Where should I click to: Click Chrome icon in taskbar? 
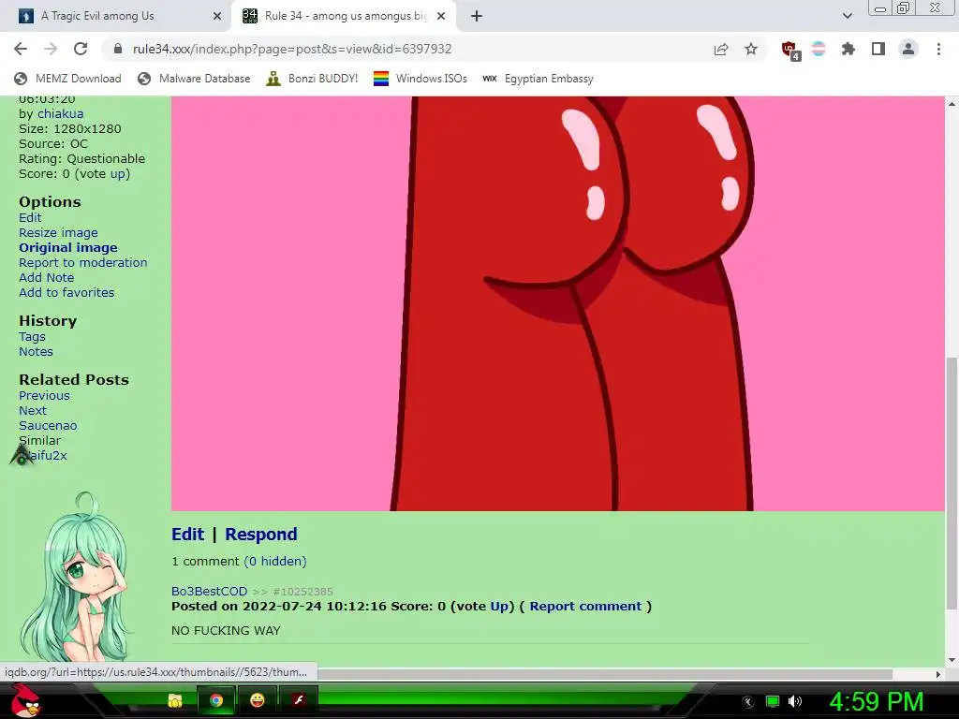pos(216,700)
